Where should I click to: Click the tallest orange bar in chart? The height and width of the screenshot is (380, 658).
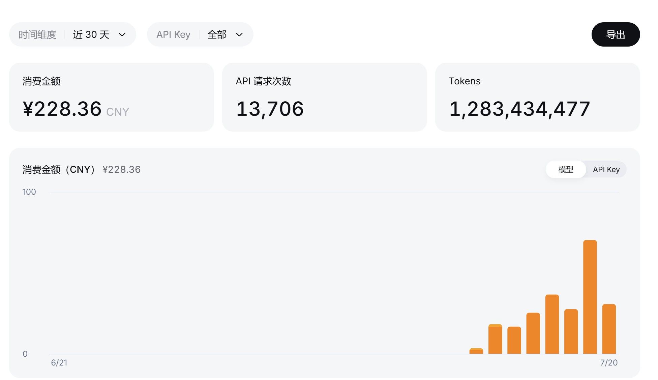(590, 297)
